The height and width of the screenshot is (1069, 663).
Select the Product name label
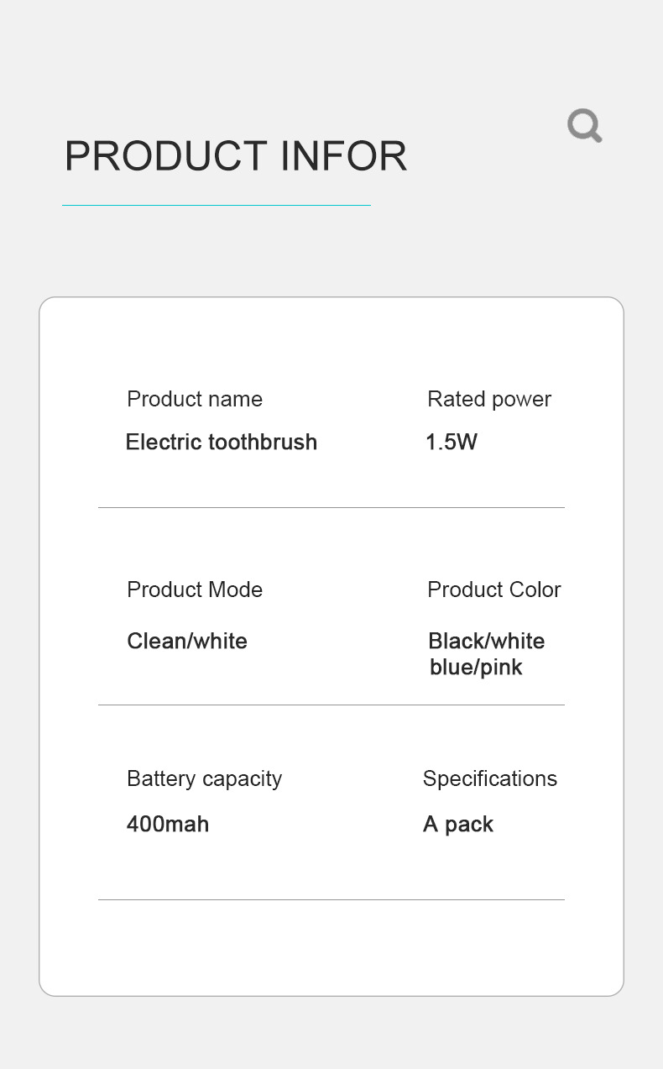[195, 399]
